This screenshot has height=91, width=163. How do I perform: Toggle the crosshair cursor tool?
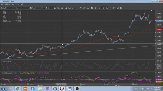pos(106,8)
